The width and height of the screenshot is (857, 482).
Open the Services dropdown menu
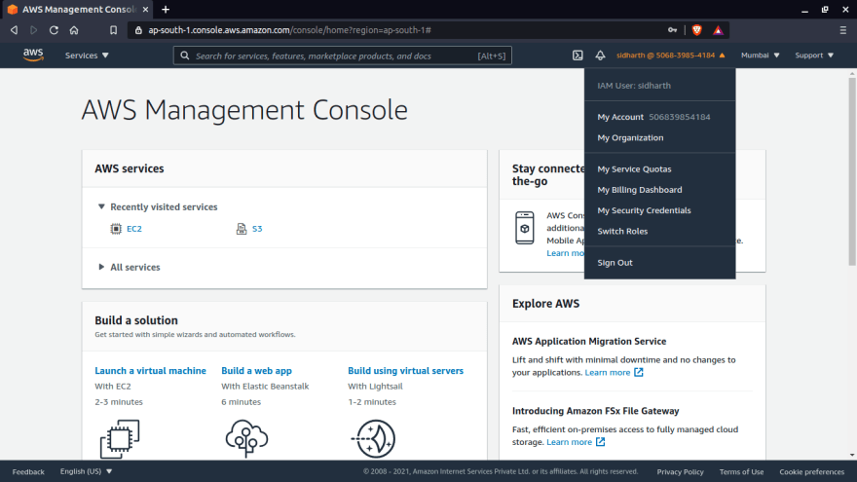pyautogui.click(x=87, y=56)
